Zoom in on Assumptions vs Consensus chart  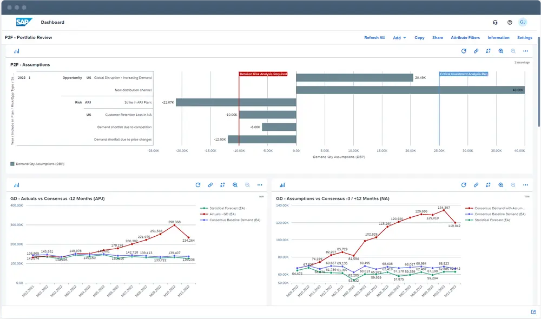500,185
